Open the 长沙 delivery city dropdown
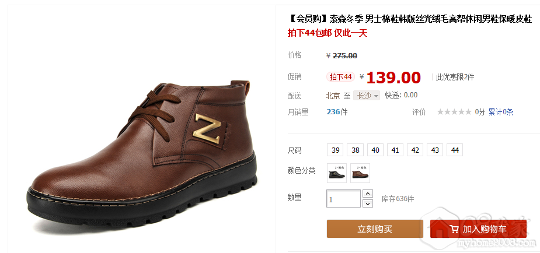This screenshot has width=540, height=253. coord(367,96)
